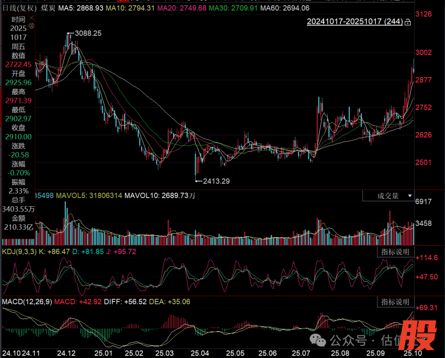Click the date range 20241017-20251017 link
This screenshot has height=358, width=445.
[x=355, y=21]
